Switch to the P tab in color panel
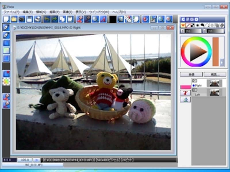 [188, 19]
